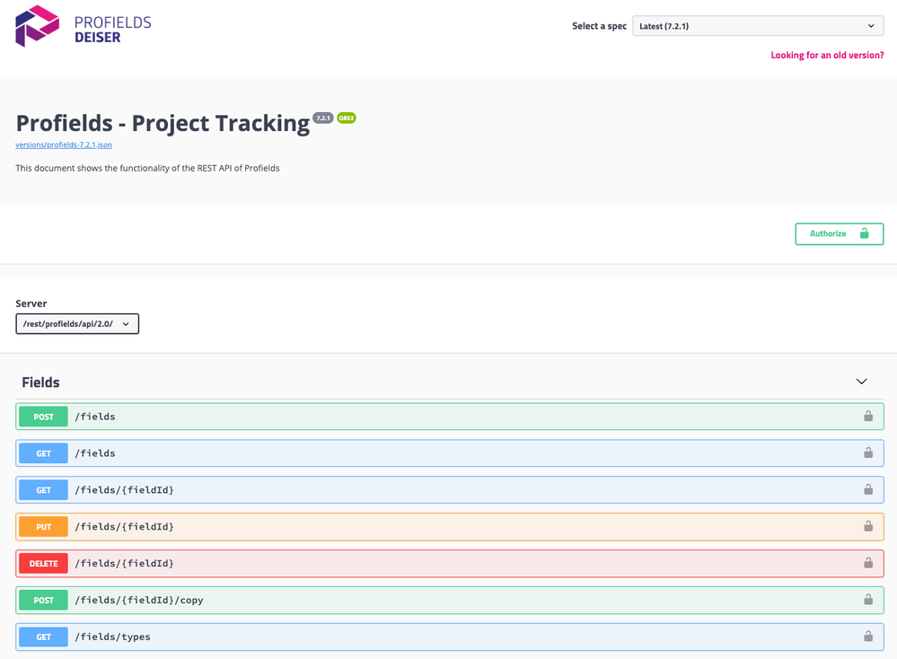Expand the POST /fields/{fieldId}/copy operation
This screenshot has width=897, height=659.
tap(450, 600)
